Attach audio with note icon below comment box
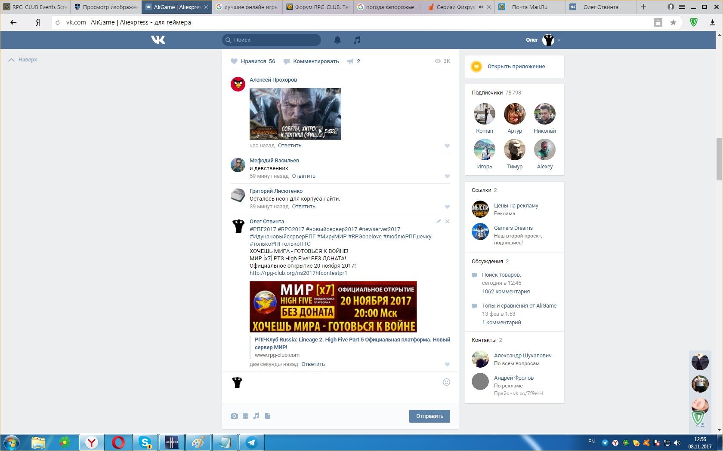The width and height of the screenshot is (723, 451). tap(256, 416)
